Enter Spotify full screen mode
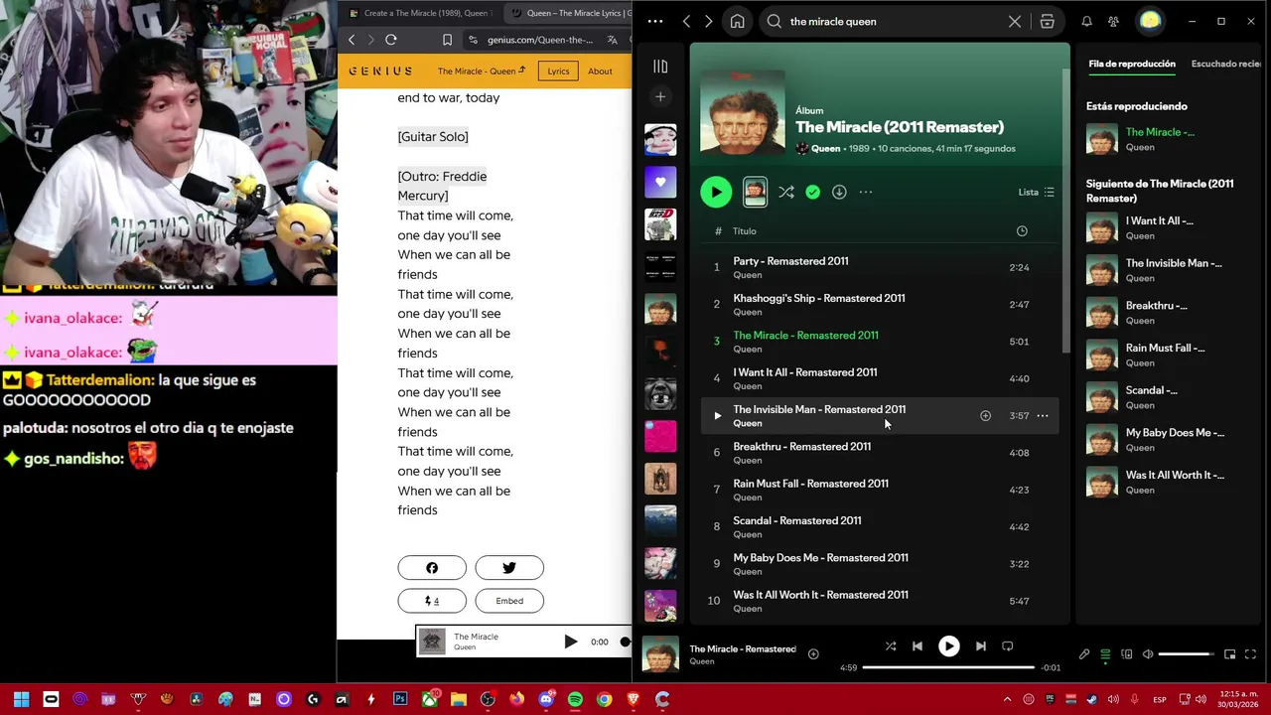The image size is (1271, 715). point(1250,654)
